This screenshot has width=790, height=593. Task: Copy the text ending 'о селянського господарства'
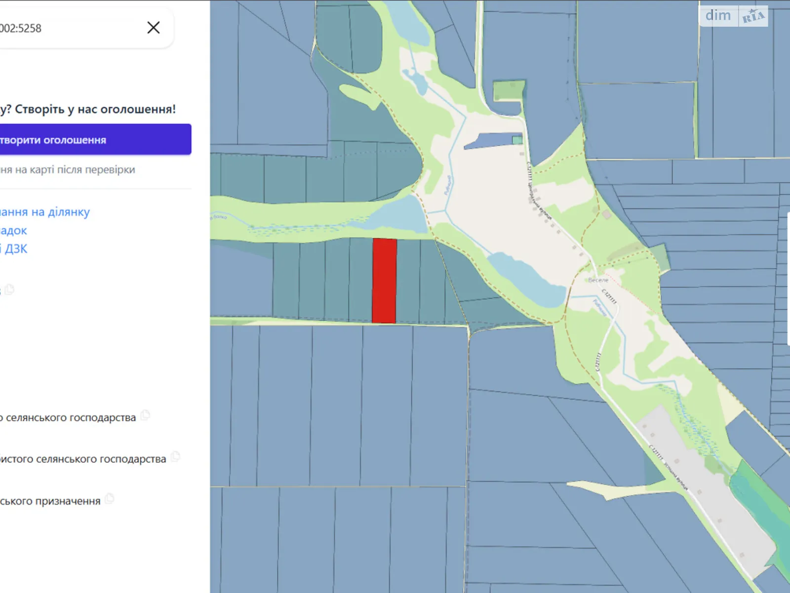(x=145, y=416)
